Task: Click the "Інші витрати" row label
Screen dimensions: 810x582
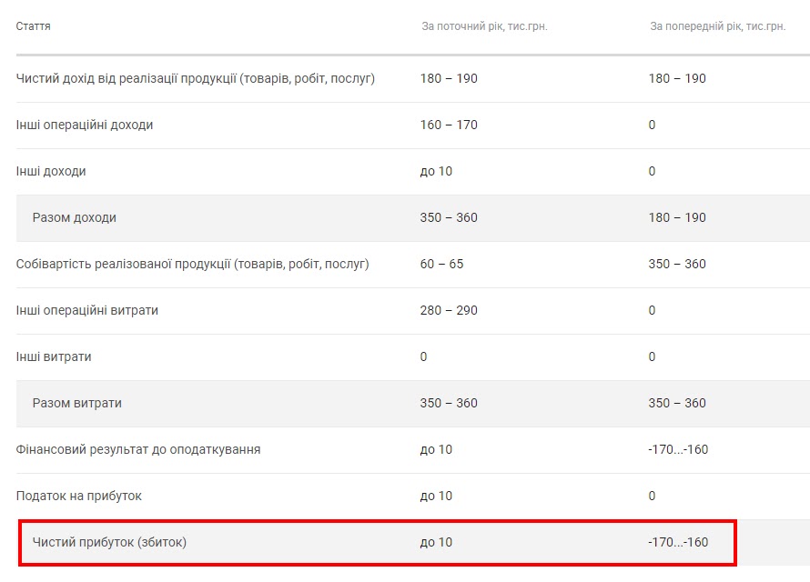Action: pos(54,356)
